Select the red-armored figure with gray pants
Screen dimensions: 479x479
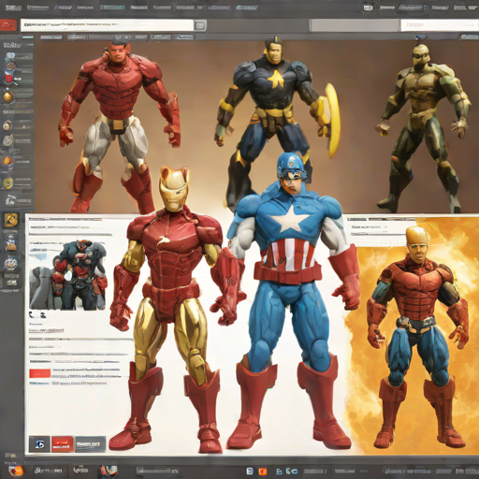click(x=120, y=124)
